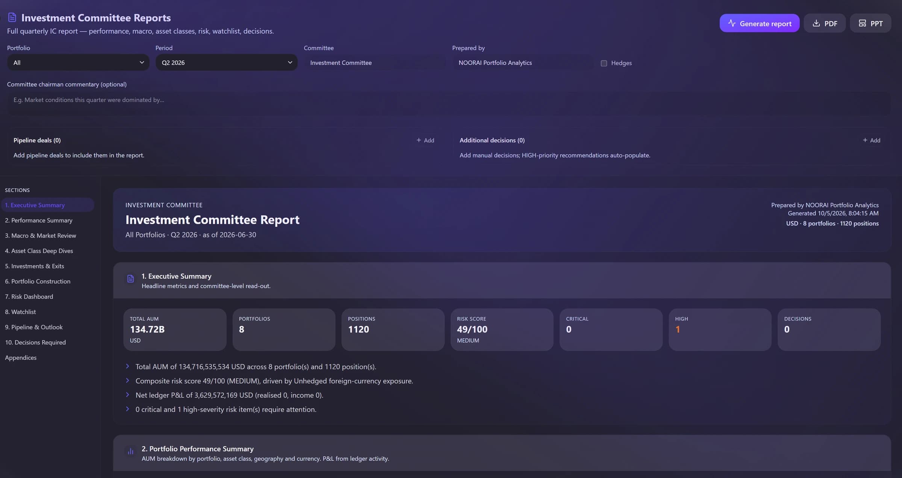Viewport: 902px width, 478px height.
Task: Click the Portfolio Performance Summary bar chart icon
Action: click(x=130, y=451)
